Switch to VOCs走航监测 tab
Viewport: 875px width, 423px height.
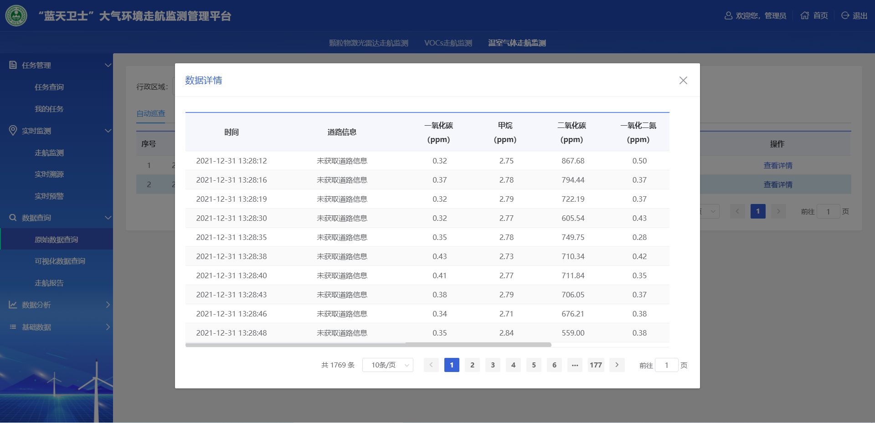pos(448,43)
